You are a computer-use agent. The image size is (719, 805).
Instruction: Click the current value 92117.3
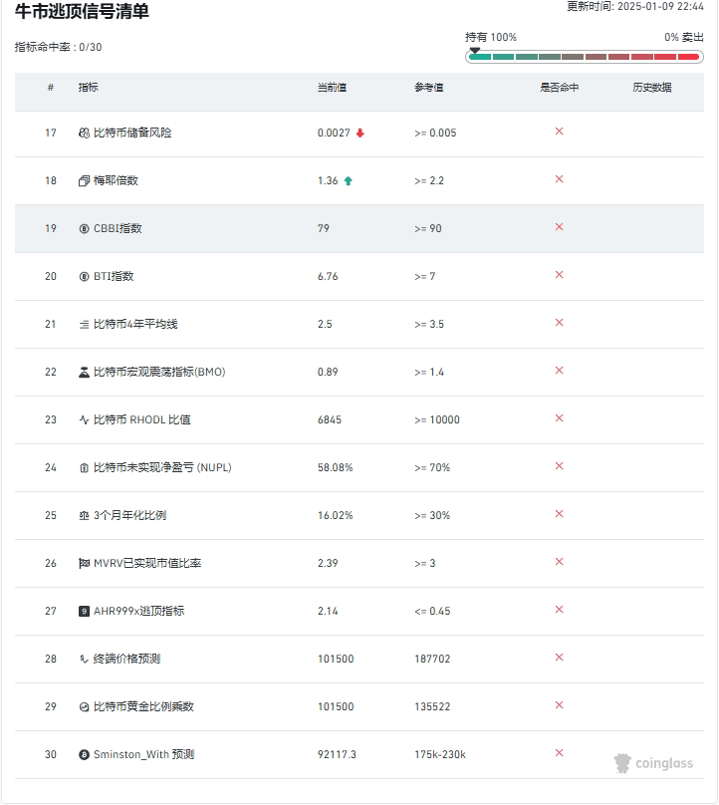pos(337,755)
